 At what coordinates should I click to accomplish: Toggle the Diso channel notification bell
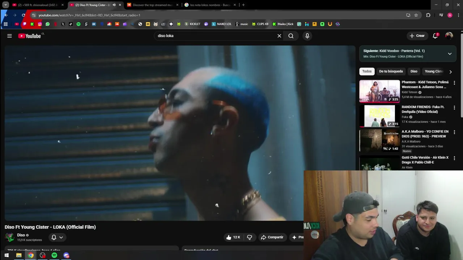pos(54,237)
